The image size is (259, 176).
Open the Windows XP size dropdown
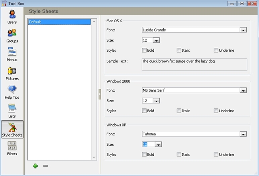tap(157, 145)
